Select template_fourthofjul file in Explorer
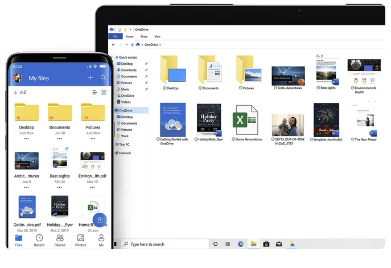Viewport: 391px width, 268px height. click(x=326, y=122)
